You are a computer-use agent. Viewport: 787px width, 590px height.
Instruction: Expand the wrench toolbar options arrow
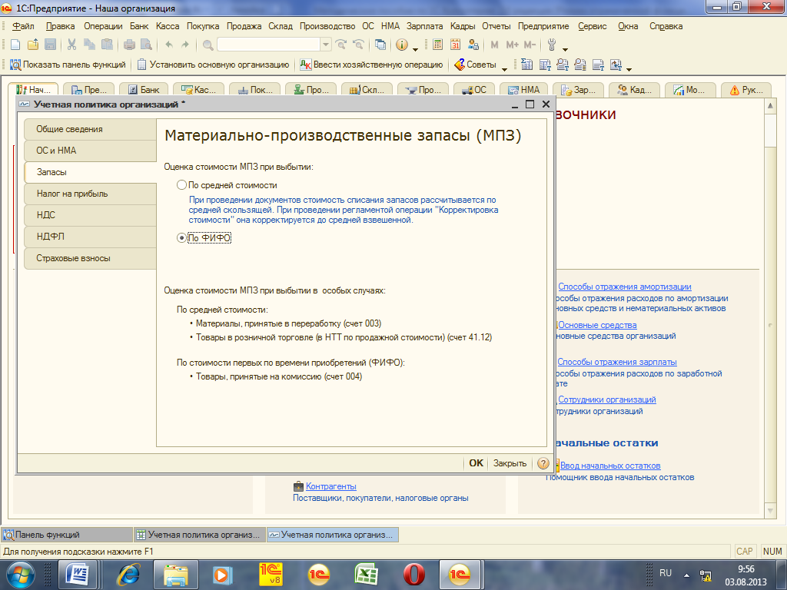point(565,48)
